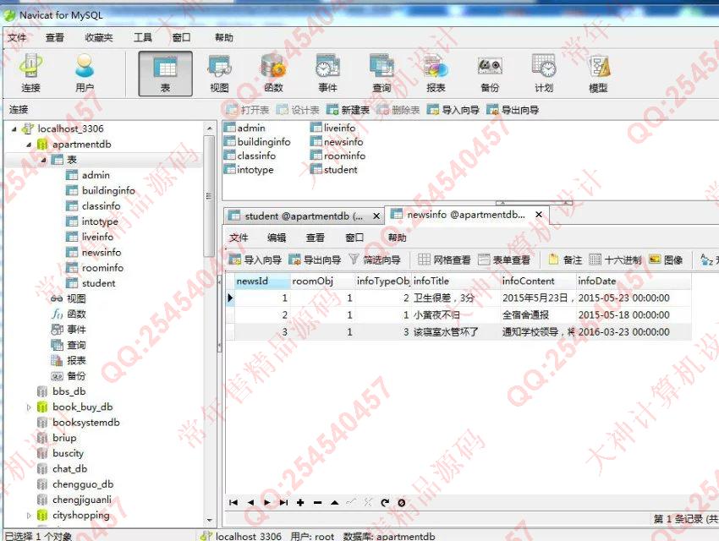The height and width of the screenshot is (541, 719).
Task: Open the 帮助 menu in main menu bar
Action: [224, 37]
